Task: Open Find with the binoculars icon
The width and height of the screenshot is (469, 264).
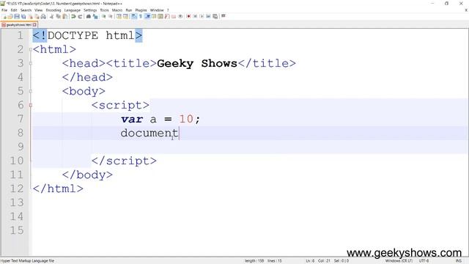Action: tap(89, 16)
